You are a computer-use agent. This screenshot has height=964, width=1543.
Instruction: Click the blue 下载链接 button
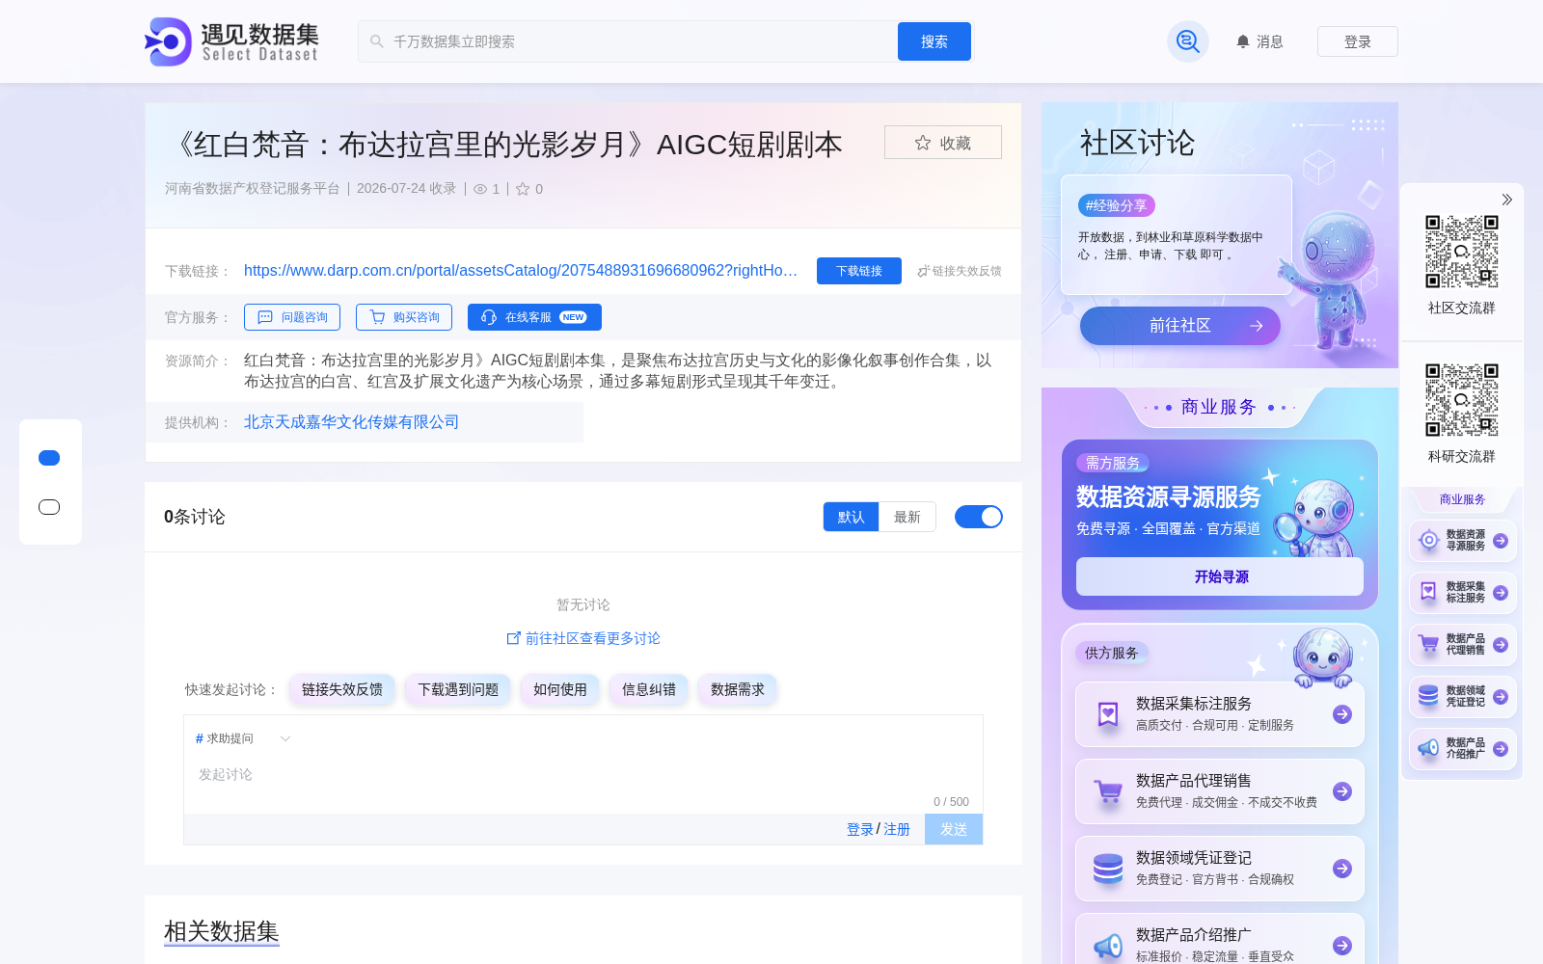tap(859, 271)
